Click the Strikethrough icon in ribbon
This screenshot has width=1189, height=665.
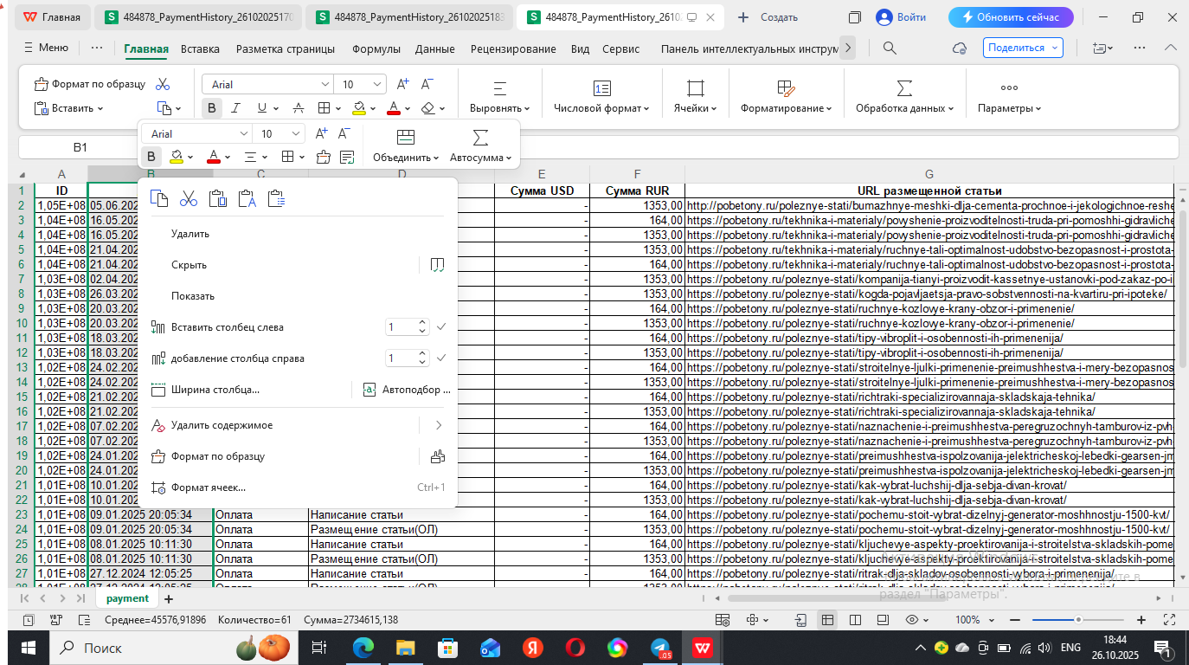coord(299,108)
